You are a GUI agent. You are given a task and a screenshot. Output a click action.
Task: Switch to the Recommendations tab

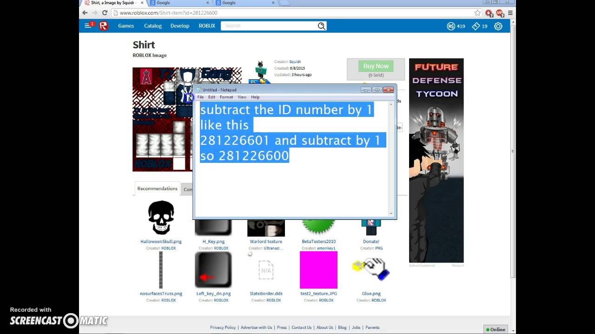(x=157, y=188)
